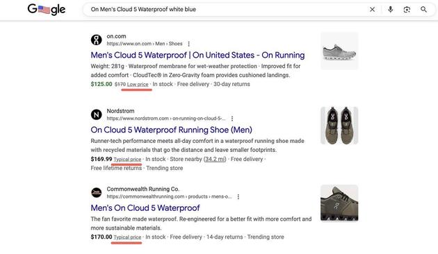Click the $170.00 Commonwealth price
Image resolution: width=438 pixels, height=254 pixels.
[102, 237]
